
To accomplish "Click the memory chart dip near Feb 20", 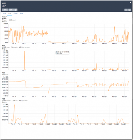I will coord(48,93).
